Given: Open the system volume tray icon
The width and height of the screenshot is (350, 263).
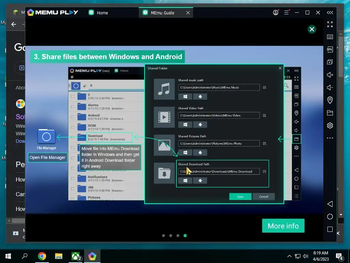Looking at the screenshot, I should point(306,256).
